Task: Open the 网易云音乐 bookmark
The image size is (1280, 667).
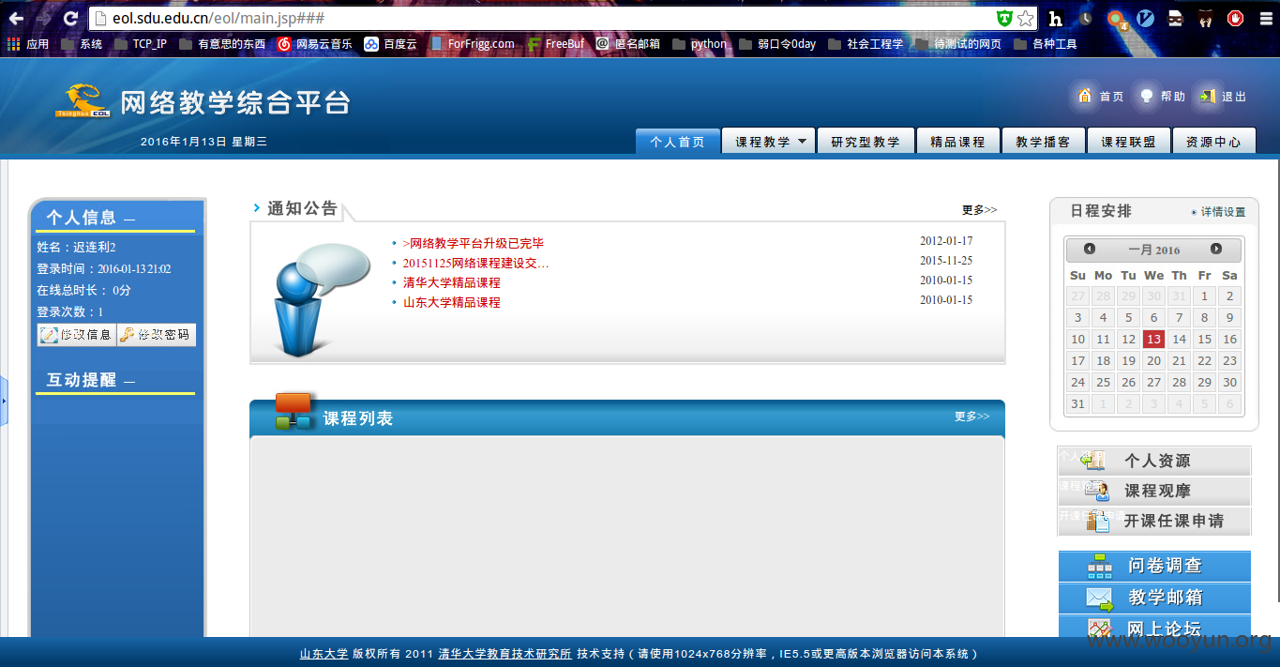Action: pos(315,43)
